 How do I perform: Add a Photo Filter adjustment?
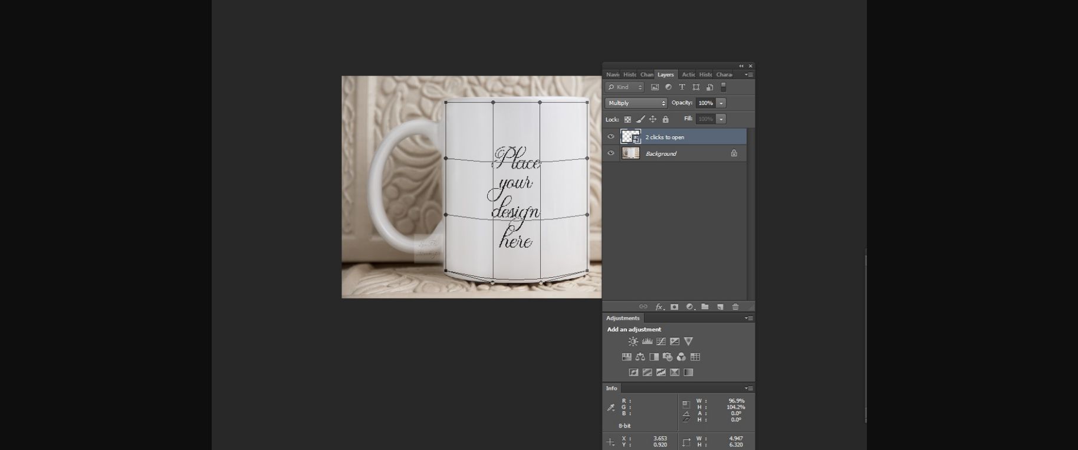[x=668, y=357]
